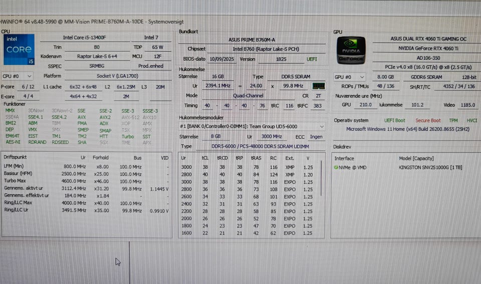Select the Intel Core i5-13400F name field
Image resolution: width=481 pixels, height=284 pixels.
(x=84, y=37)
